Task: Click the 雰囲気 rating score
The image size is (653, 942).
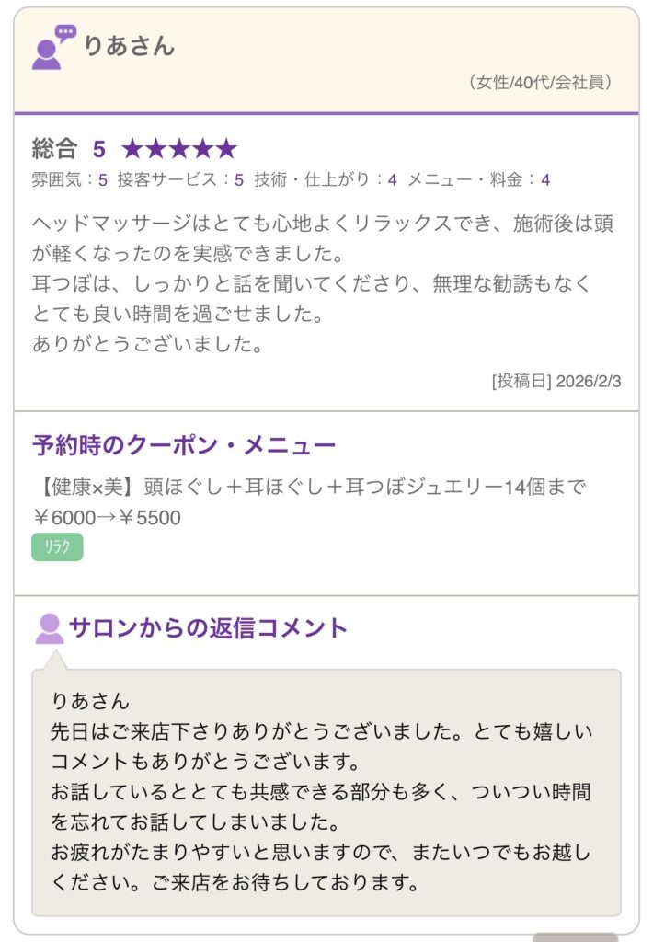Action: [x=70, y=180]
